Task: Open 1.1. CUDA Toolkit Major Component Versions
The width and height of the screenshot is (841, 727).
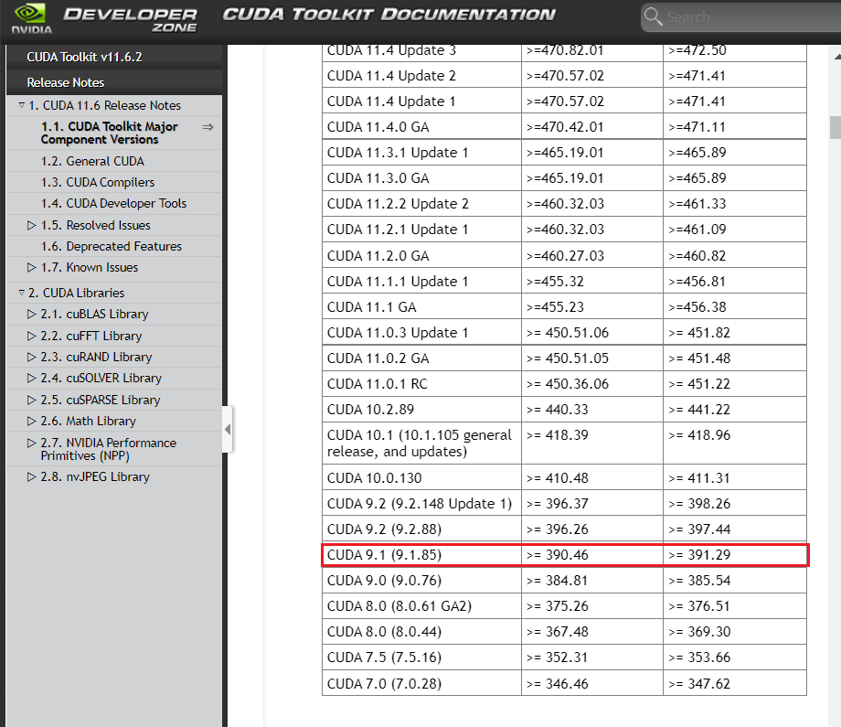Action: click(109, 133)
